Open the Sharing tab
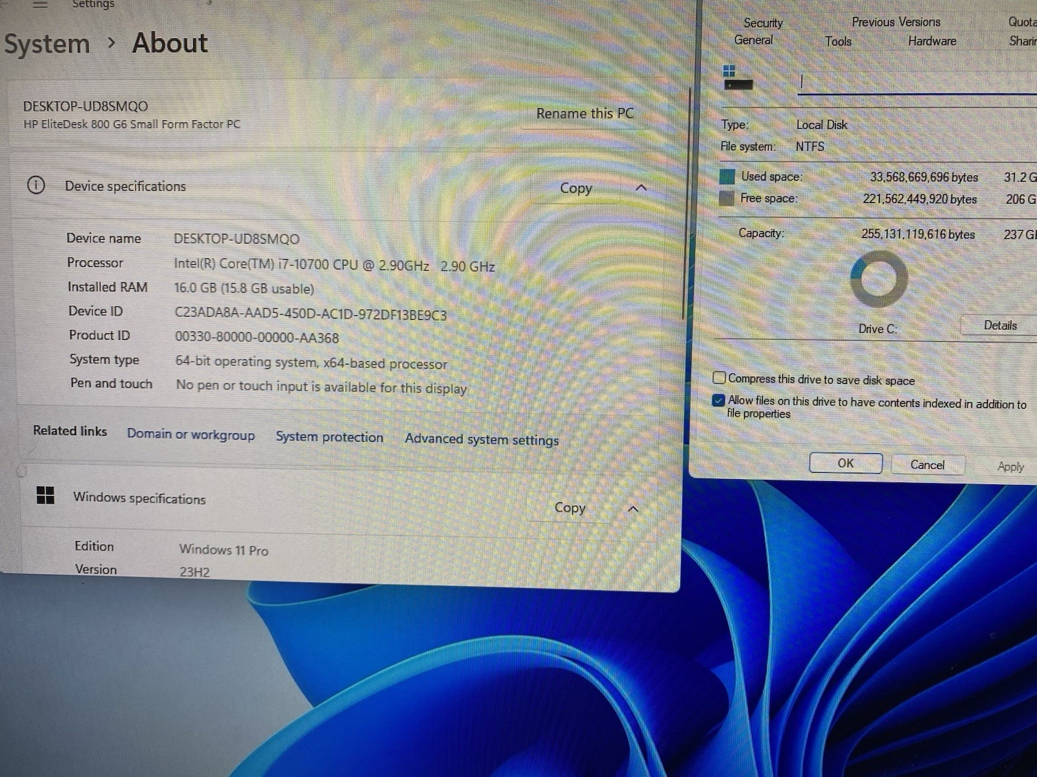Image resolution: width=1037 pixels, height=777 pixels. tap(1023, 41)
